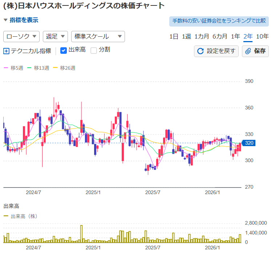The width and height of the screenshot is (271, 253).
Task: Expand the 指標を表示 section
Action: [x=21, y=20]
